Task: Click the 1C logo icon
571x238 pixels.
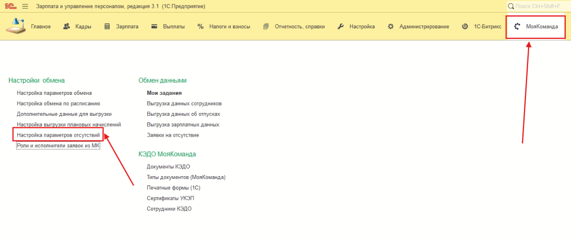Action: (x=11, y=7)
